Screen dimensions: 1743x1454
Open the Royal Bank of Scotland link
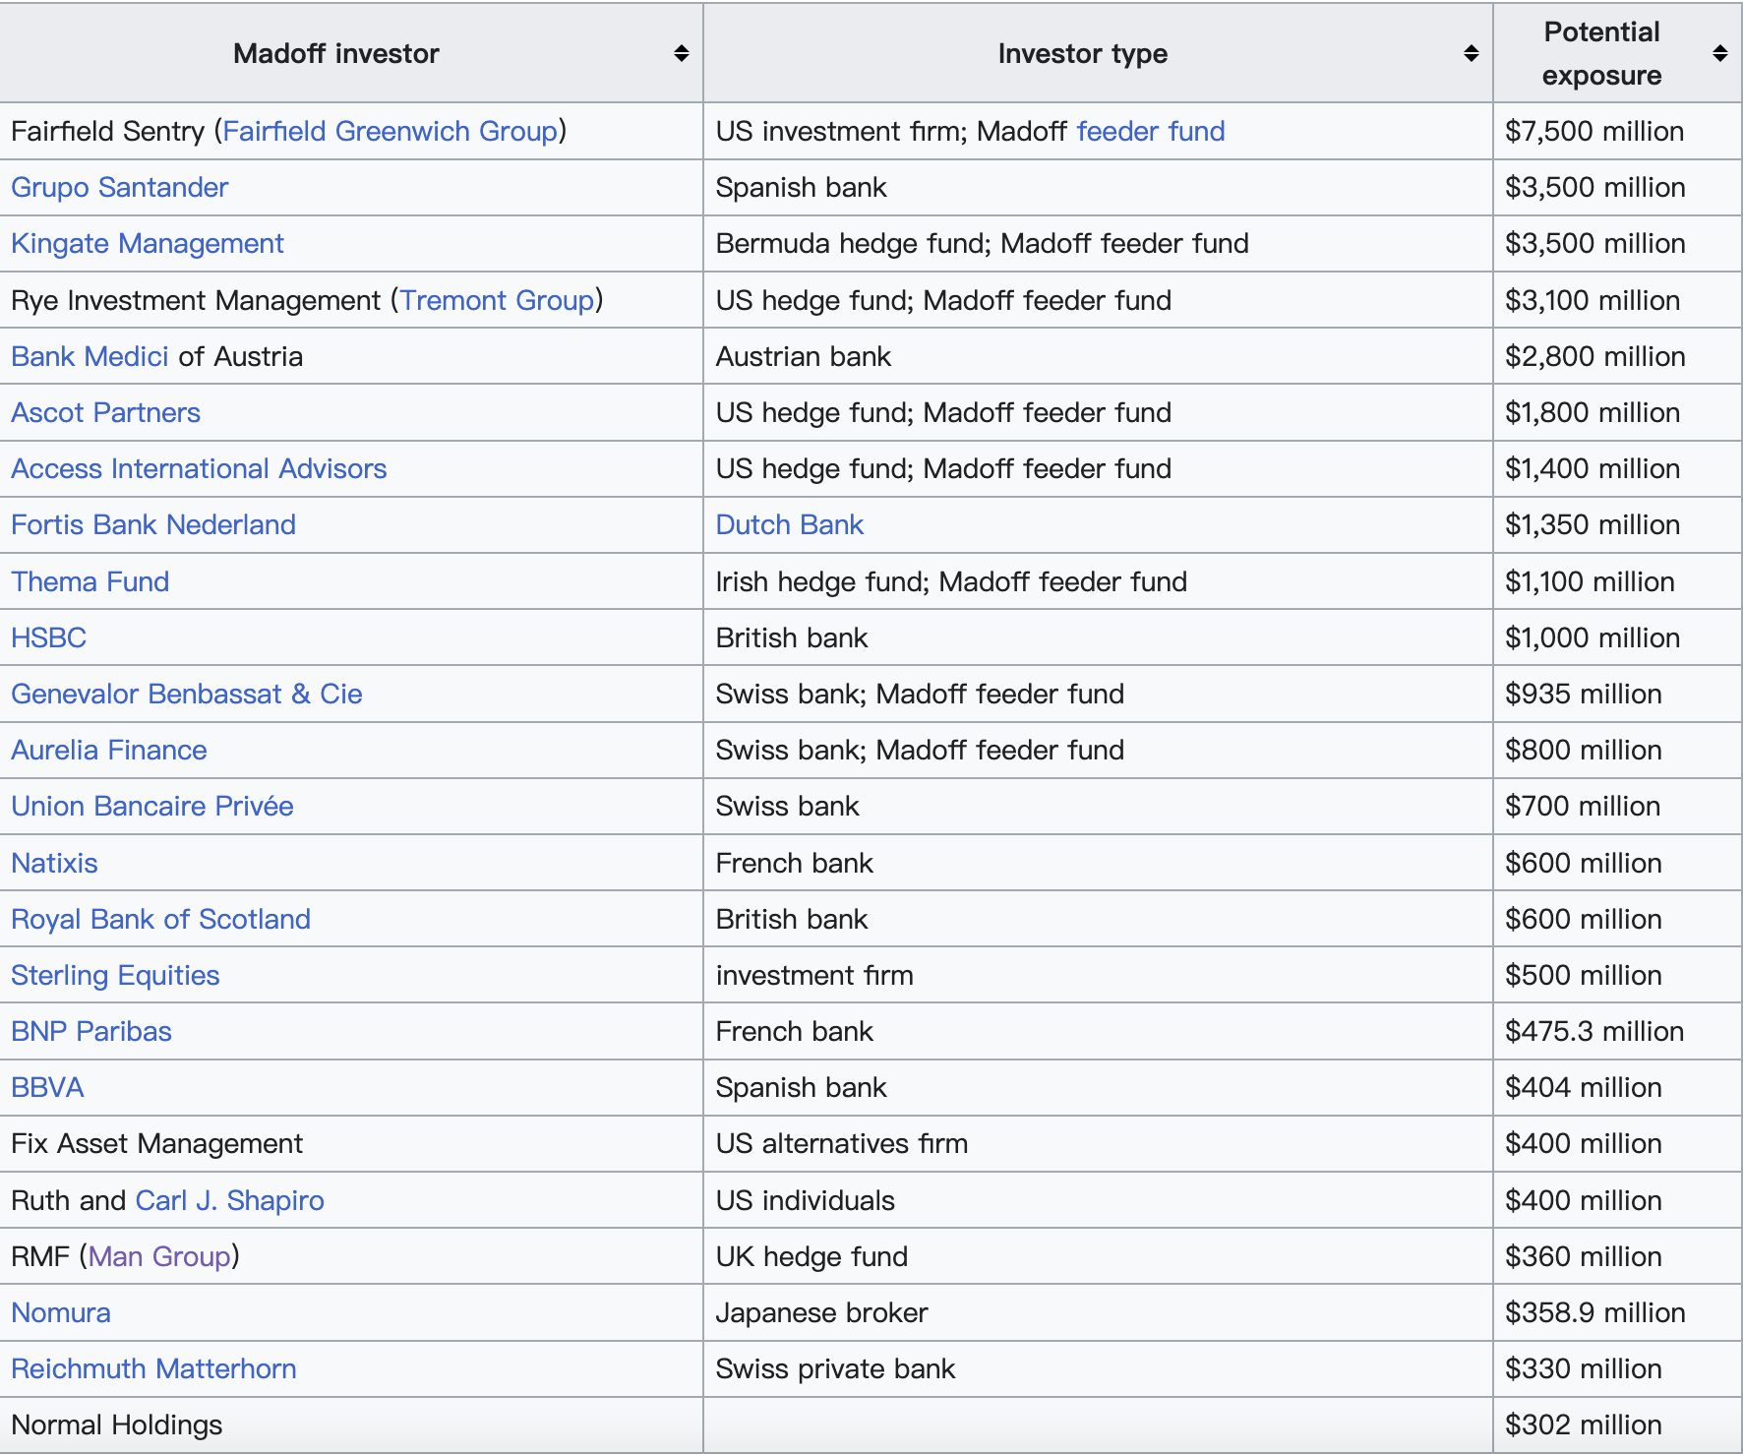(161, 919)
